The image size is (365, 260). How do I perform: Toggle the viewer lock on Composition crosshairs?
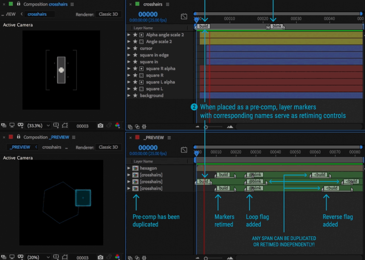(18, 4)
